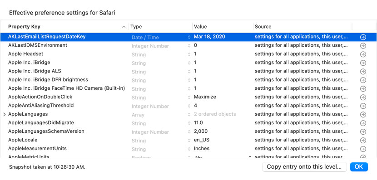Click arrow icon in iBridge FaceTime HD Camera row
This screenshot has width=377, height=180.
[363, 89]
